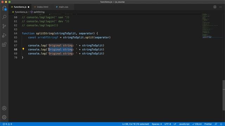This screenshot has height=126, width=225.
Task: Click 'arraOfStringf' variable on line 65
Action: [48, 37]
